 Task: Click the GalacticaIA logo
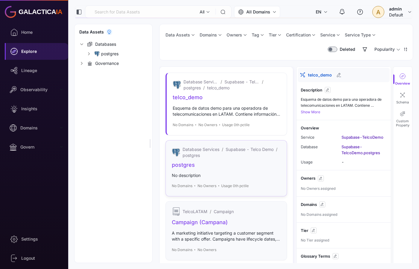(34, 12)
